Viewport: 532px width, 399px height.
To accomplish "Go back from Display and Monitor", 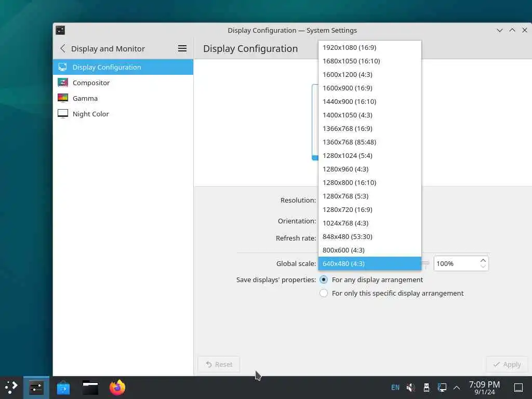I will pyautogui.click(x=63, y=48).
